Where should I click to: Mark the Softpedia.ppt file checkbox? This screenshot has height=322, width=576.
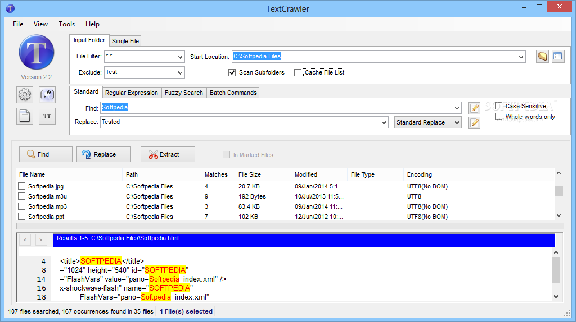[22, 217]
